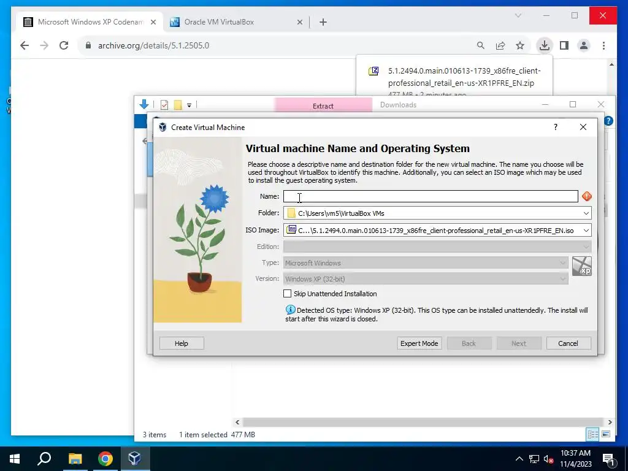The height and width of the screenshot is (471, 628).
Task: Click the File Explorer help icon
Action: (x=608, y=121)
